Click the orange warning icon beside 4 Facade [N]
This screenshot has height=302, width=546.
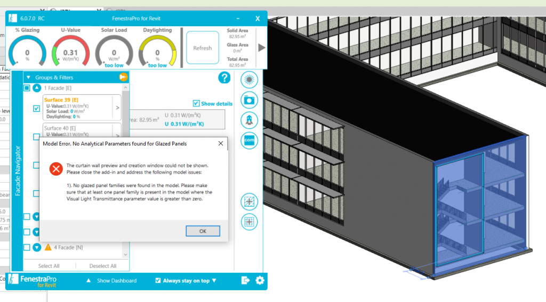[x=48, y=247]
